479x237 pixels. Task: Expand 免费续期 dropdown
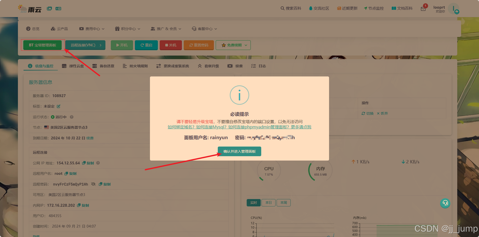pyautogui.click(x=233, y=45)
